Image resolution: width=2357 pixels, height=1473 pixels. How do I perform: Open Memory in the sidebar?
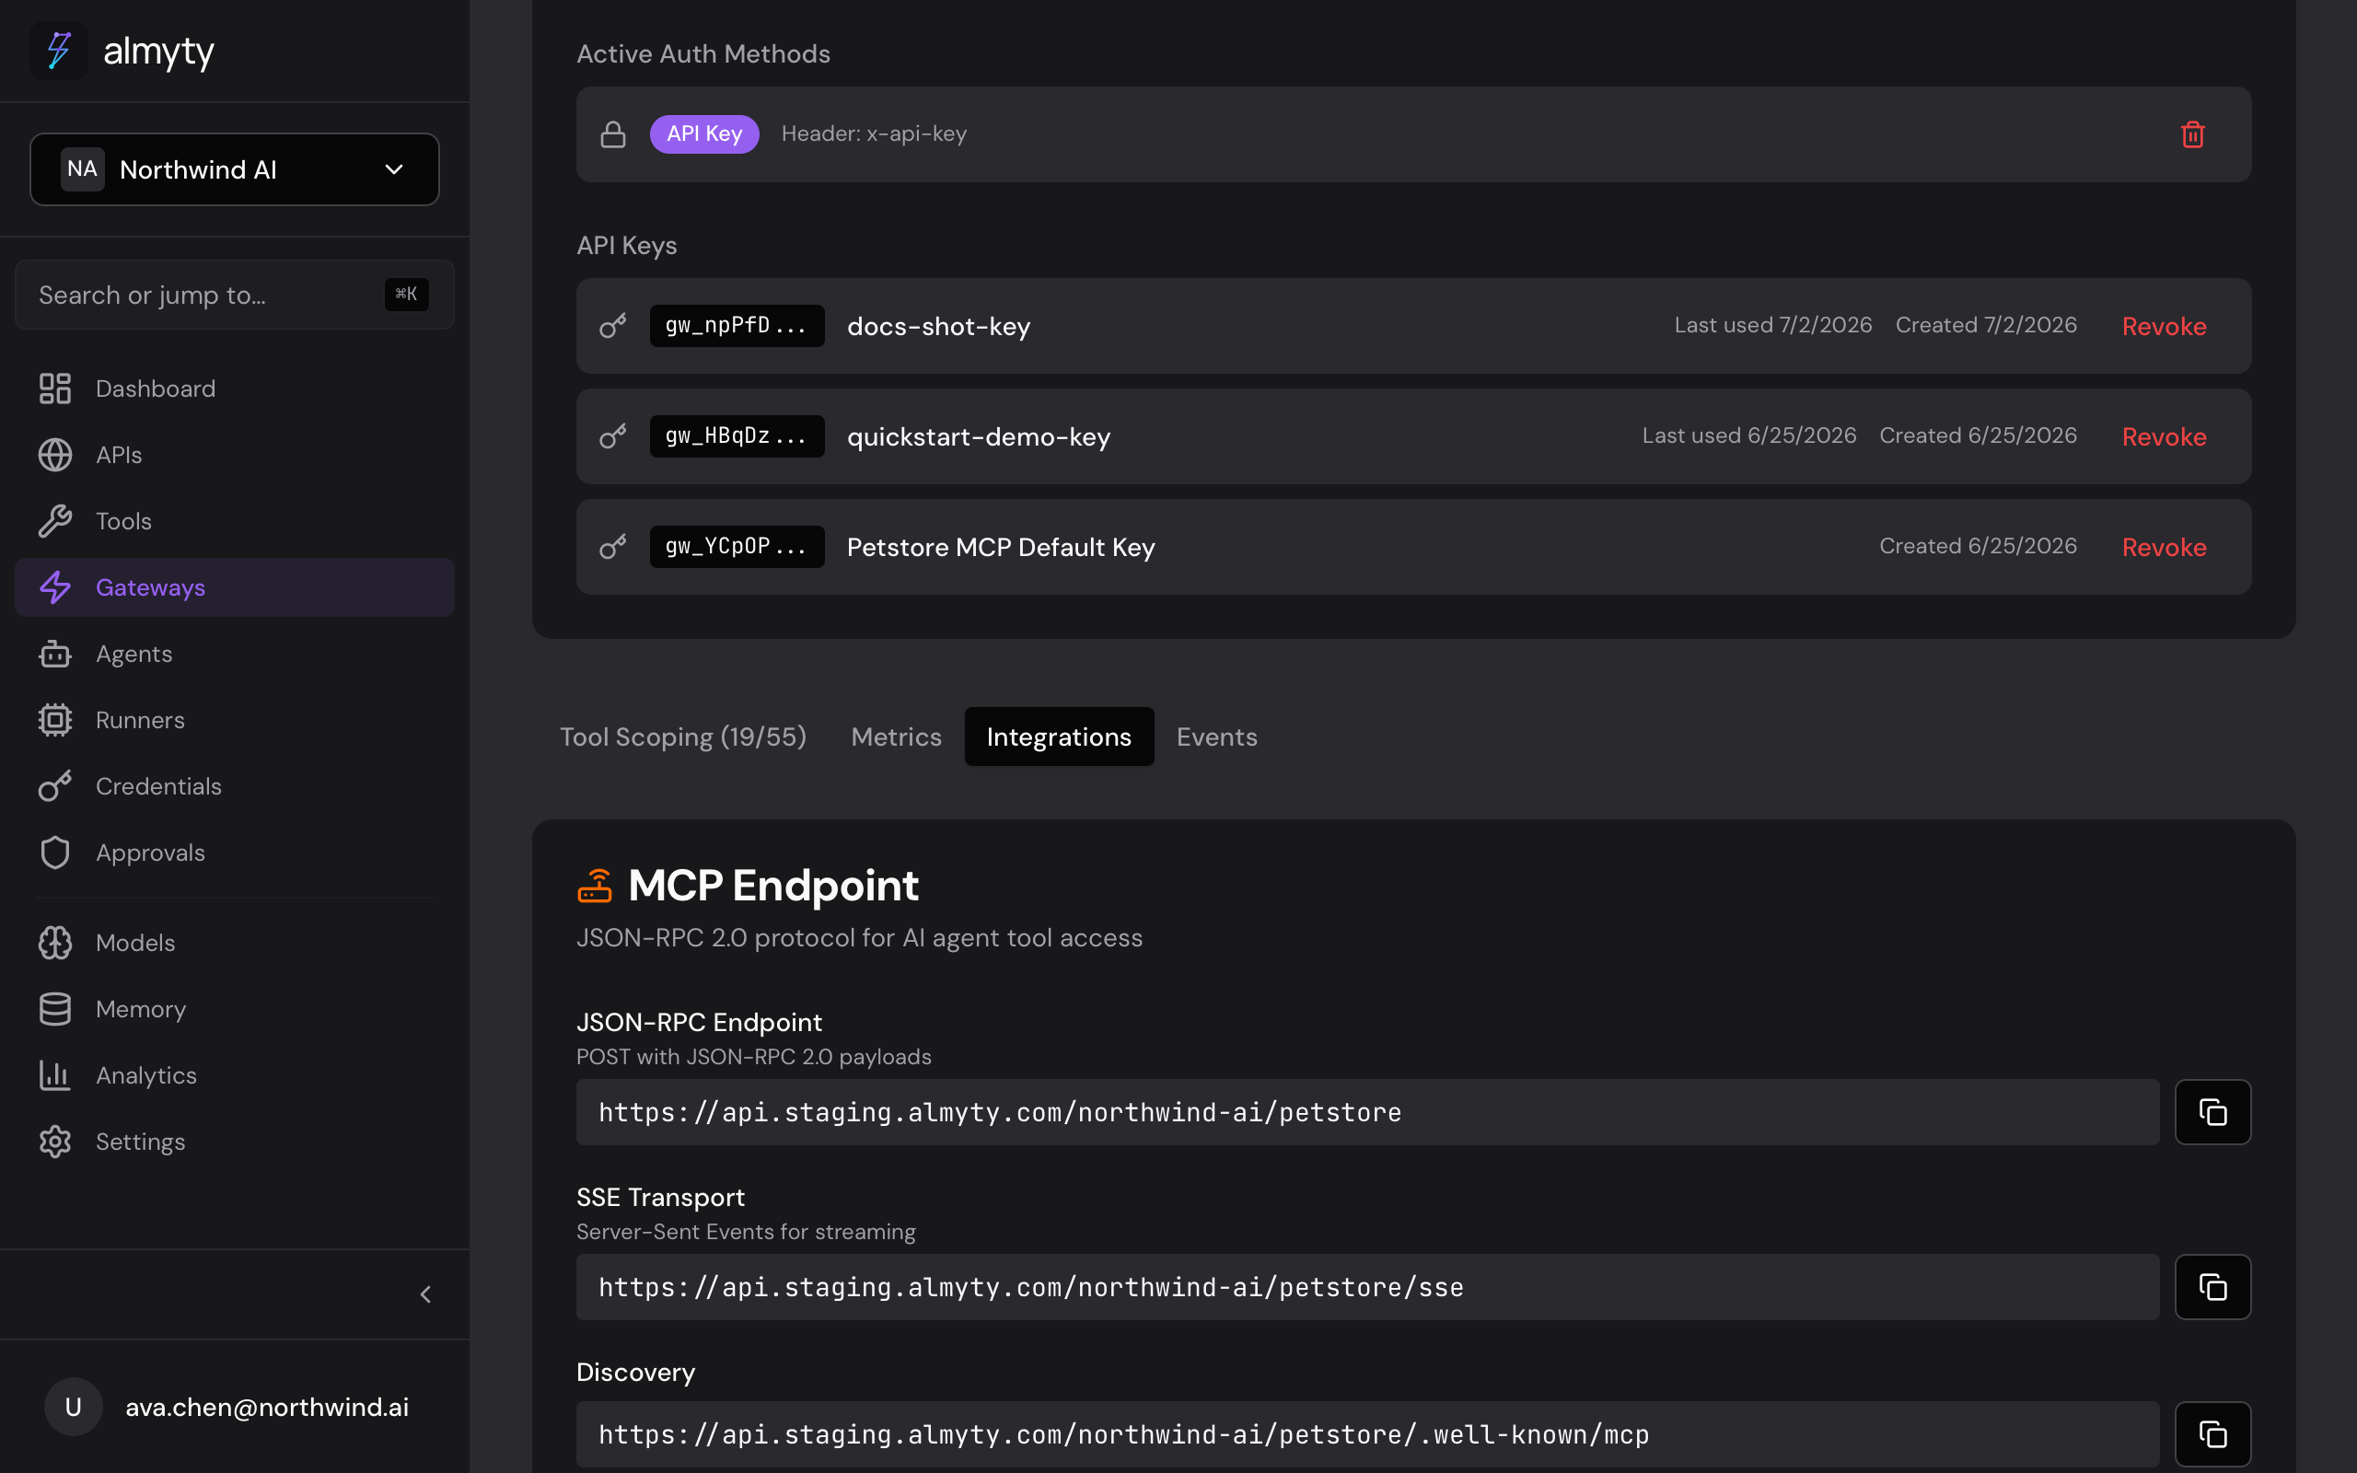point(235,1009)
